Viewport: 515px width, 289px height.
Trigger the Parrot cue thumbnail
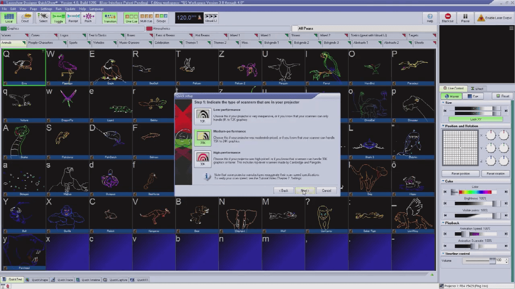point(327,67)
